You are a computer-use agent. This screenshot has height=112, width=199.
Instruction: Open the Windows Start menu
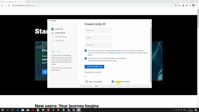click(x=2, y=110)
